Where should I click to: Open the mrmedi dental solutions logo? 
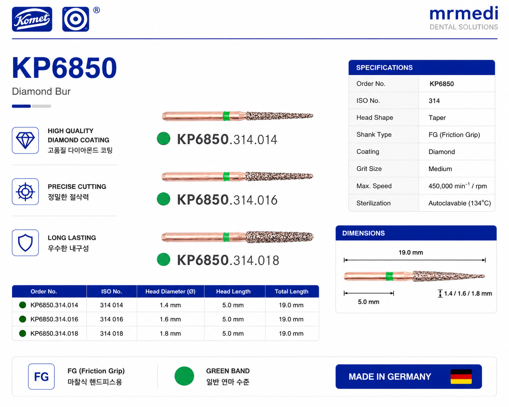click(x=464, y=18)
